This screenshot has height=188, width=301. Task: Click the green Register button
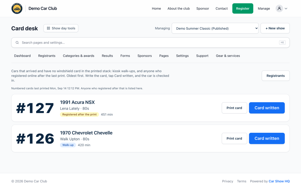click(x=243, y=9)
